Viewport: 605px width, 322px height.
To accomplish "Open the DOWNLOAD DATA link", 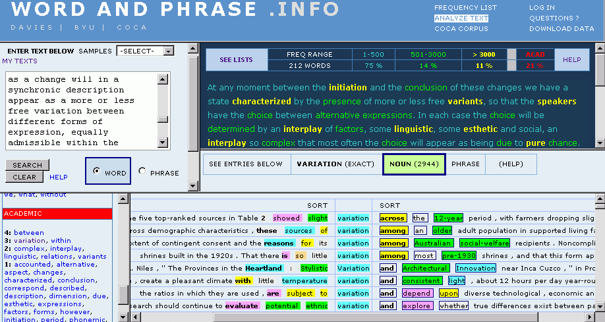I will [x=562, y=29].
